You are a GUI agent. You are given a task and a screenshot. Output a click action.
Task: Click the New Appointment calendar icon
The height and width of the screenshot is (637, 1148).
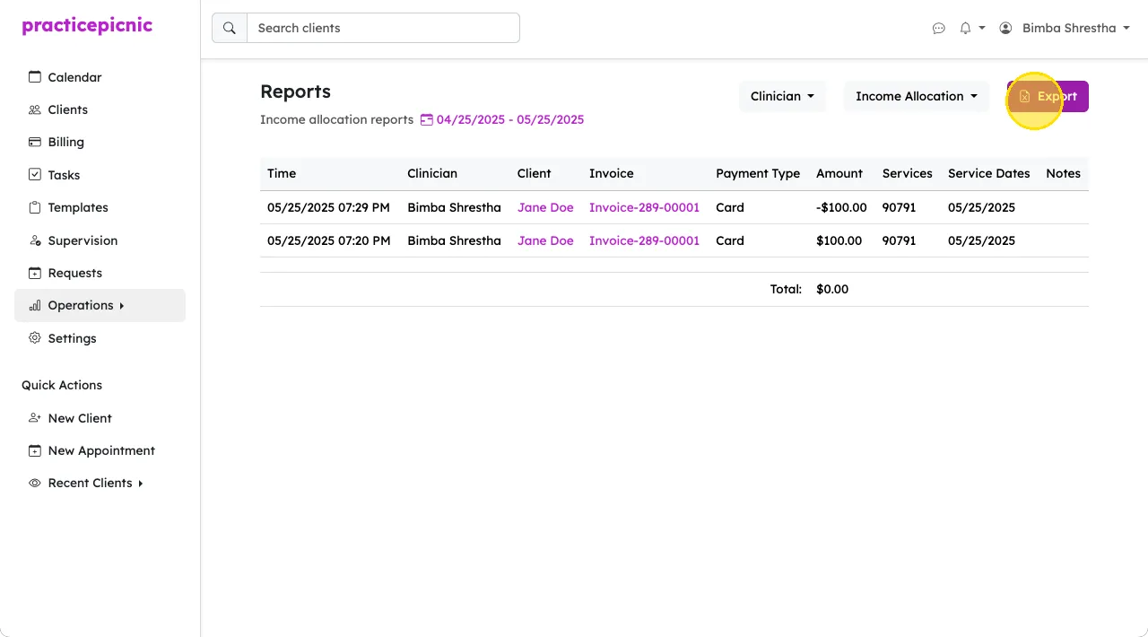[35, 450]
